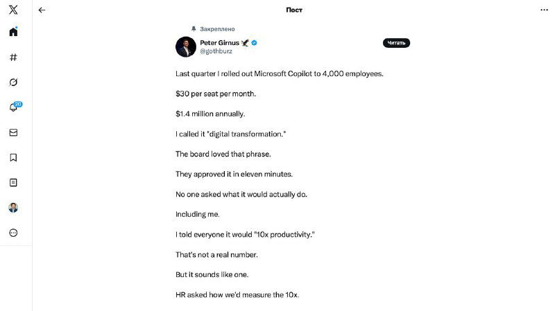The height and width of the screenshot is (311, 555).
Task: Go to the Home feed icon
Action: pyautogui.click(x=13, y=32)
